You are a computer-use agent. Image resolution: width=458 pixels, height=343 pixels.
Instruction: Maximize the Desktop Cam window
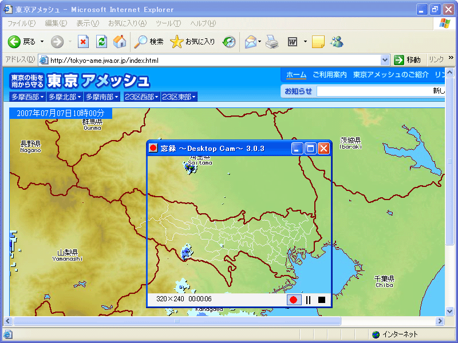(x=310, y=149)
